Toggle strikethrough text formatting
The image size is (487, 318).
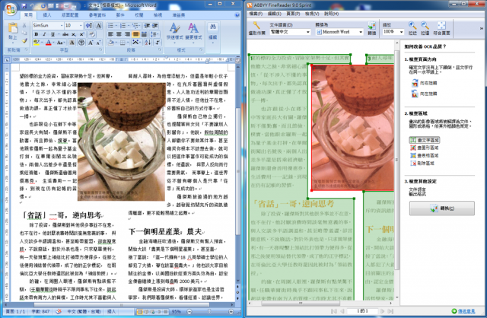pos(65,34)
